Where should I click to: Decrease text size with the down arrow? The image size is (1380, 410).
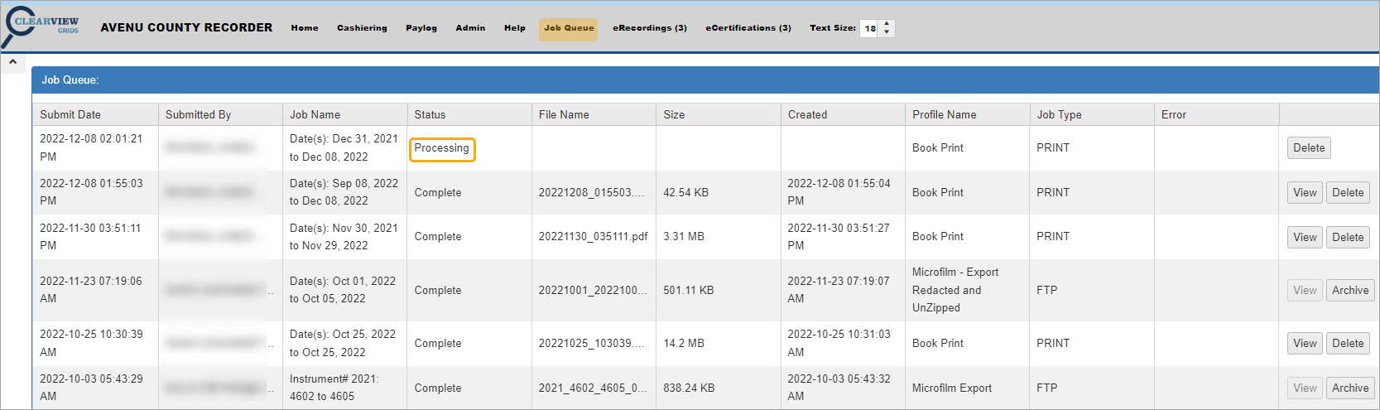887,32
